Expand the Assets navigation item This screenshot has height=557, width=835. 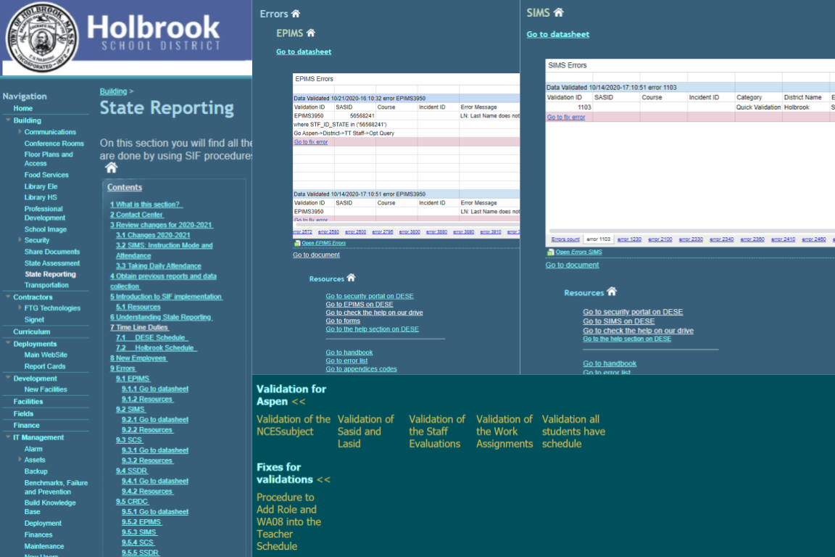[20, 460]
